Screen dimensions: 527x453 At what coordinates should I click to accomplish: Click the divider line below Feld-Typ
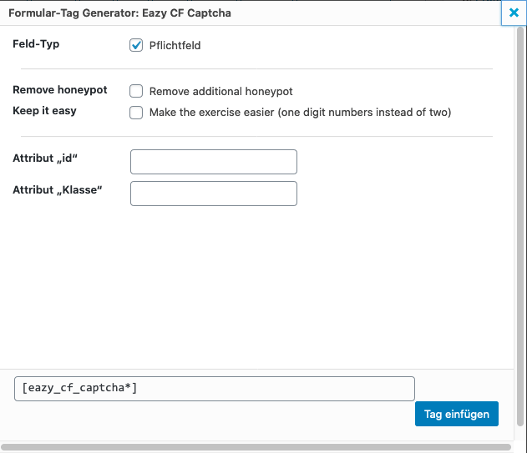point(256,68)
